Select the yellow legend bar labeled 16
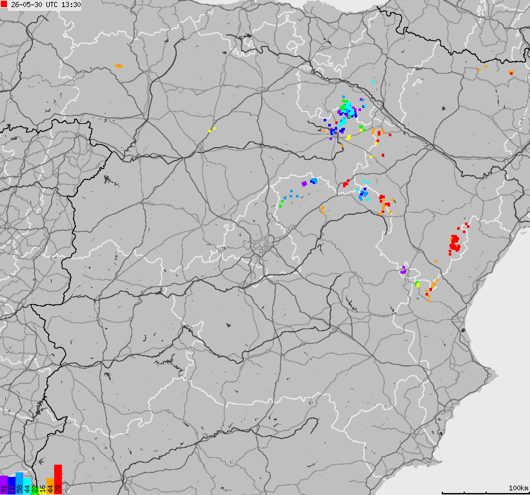530x495 pixels. point(43,492)
